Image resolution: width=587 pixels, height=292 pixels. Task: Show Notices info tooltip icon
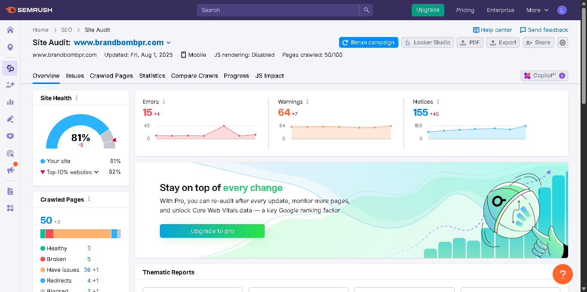[438, 102]
